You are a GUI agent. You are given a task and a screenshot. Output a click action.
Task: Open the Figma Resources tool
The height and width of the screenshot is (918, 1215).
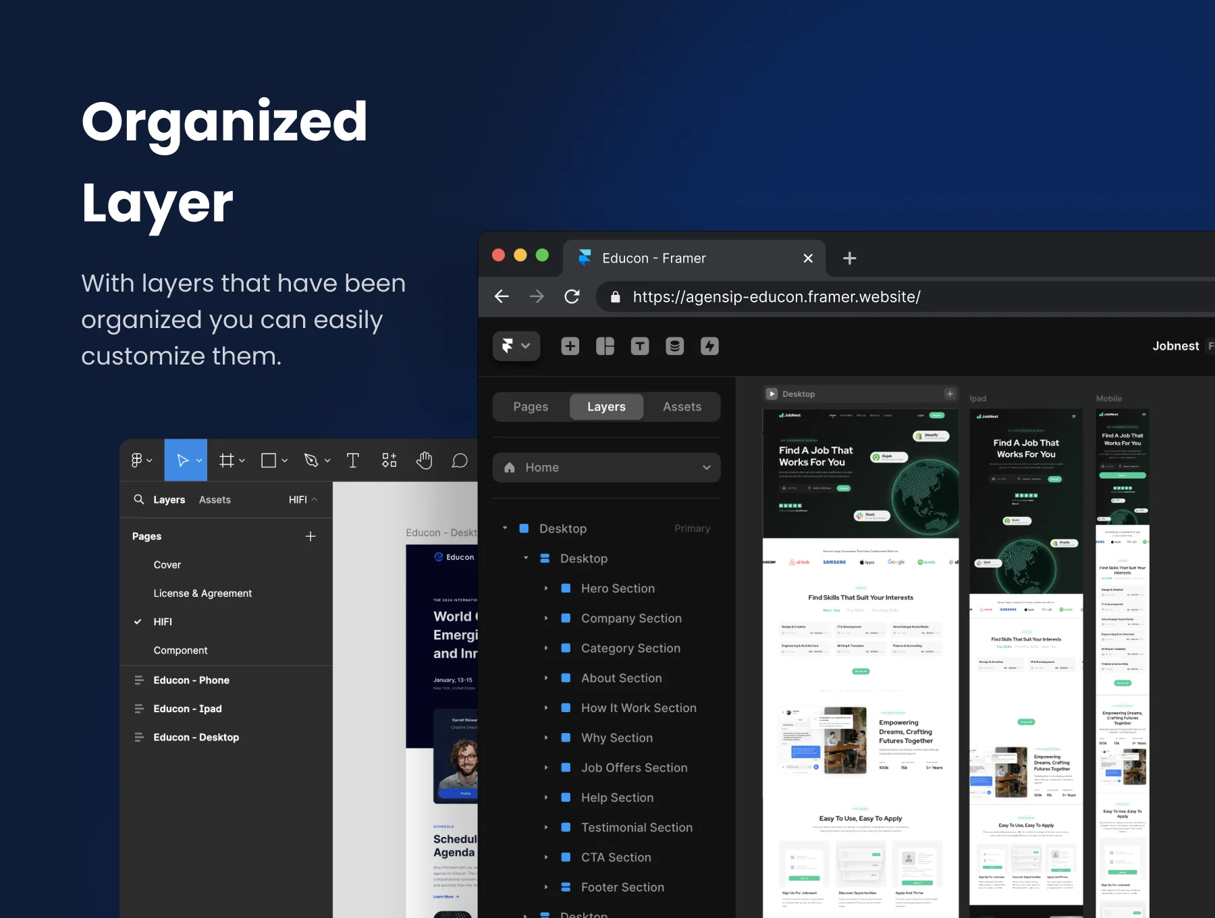point(389,460)
